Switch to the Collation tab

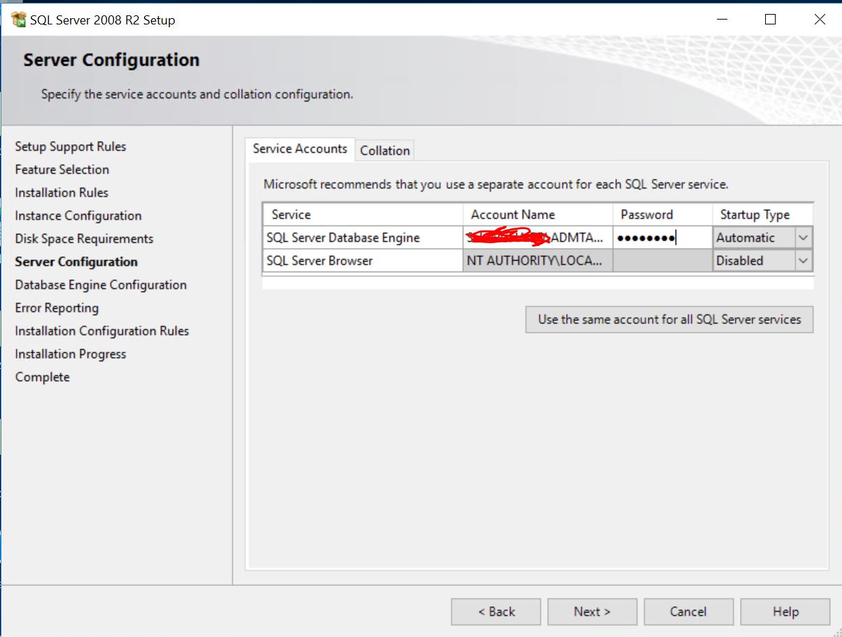coord(385,150)
